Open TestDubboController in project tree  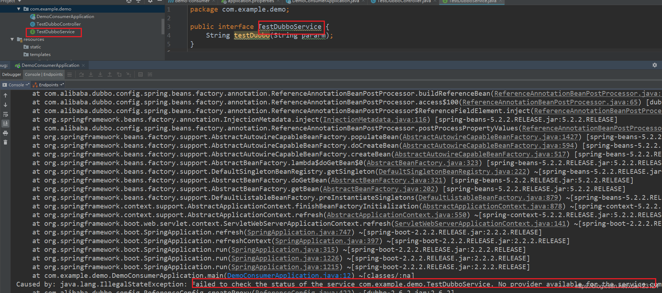pos(59,24)
